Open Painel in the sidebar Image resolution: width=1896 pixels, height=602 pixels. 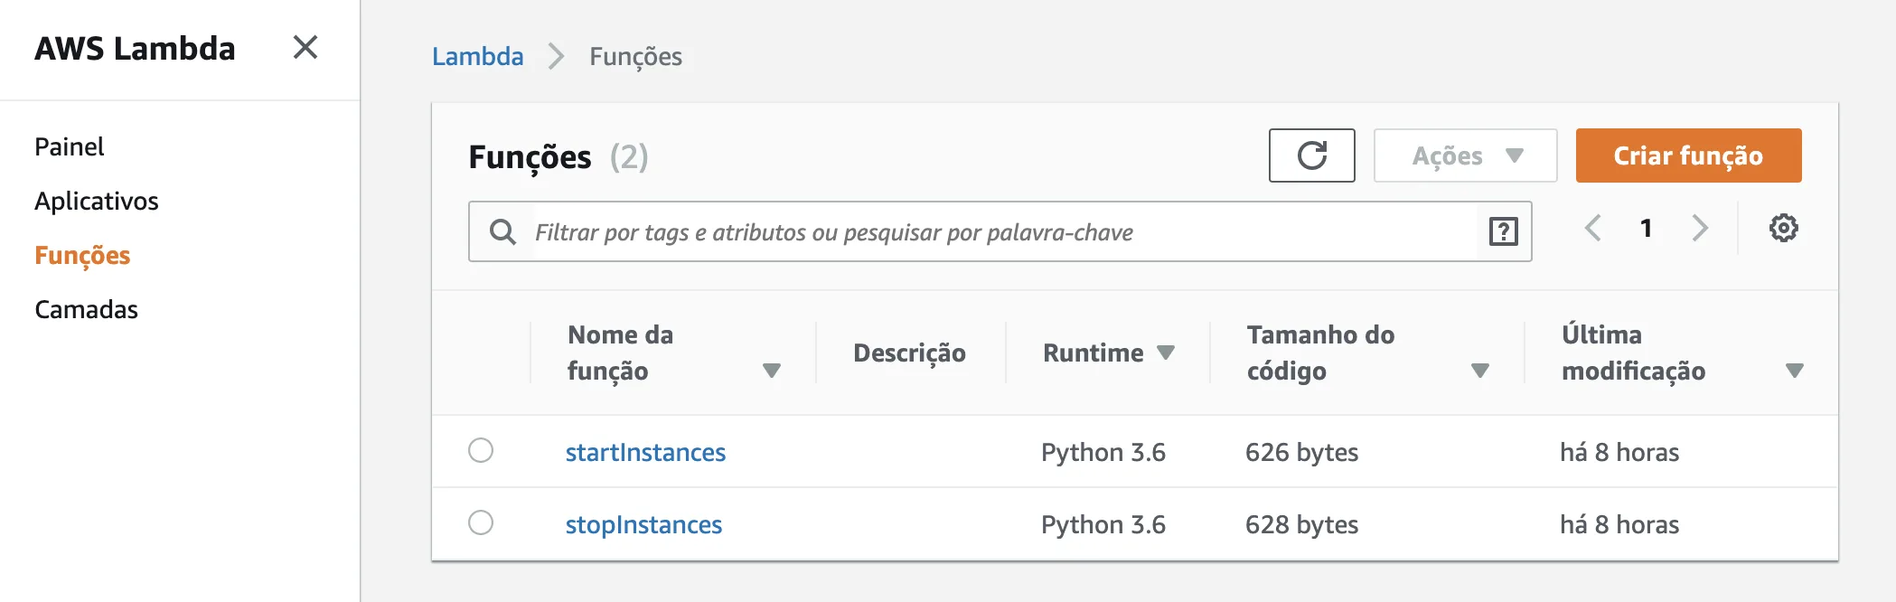[70, 146]
